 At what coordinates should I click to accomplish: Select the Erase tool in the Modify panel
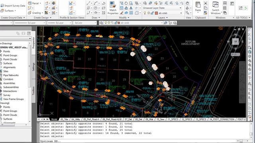tap(122, 13)
